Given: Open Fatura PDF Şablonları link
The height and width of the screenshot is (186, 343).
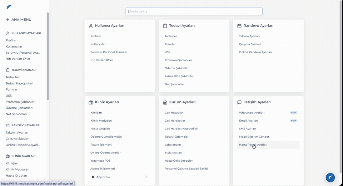Looking at the screenshot, I should [180, 76].
